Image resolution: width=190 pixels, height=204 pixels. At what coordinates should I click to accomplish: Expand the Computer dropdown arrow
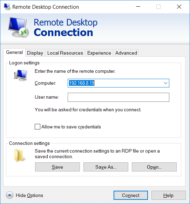click(x=165, y=83)
